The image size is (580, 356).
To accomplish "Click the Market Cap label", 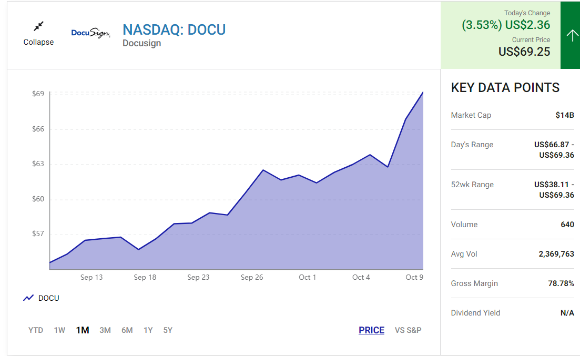I will pyautogui.click(x=471, y=115).
